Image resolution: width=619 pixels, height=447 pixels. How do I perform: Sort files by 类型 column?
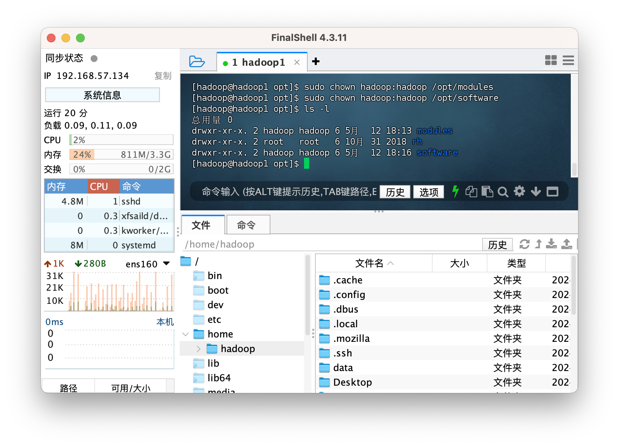516,263
